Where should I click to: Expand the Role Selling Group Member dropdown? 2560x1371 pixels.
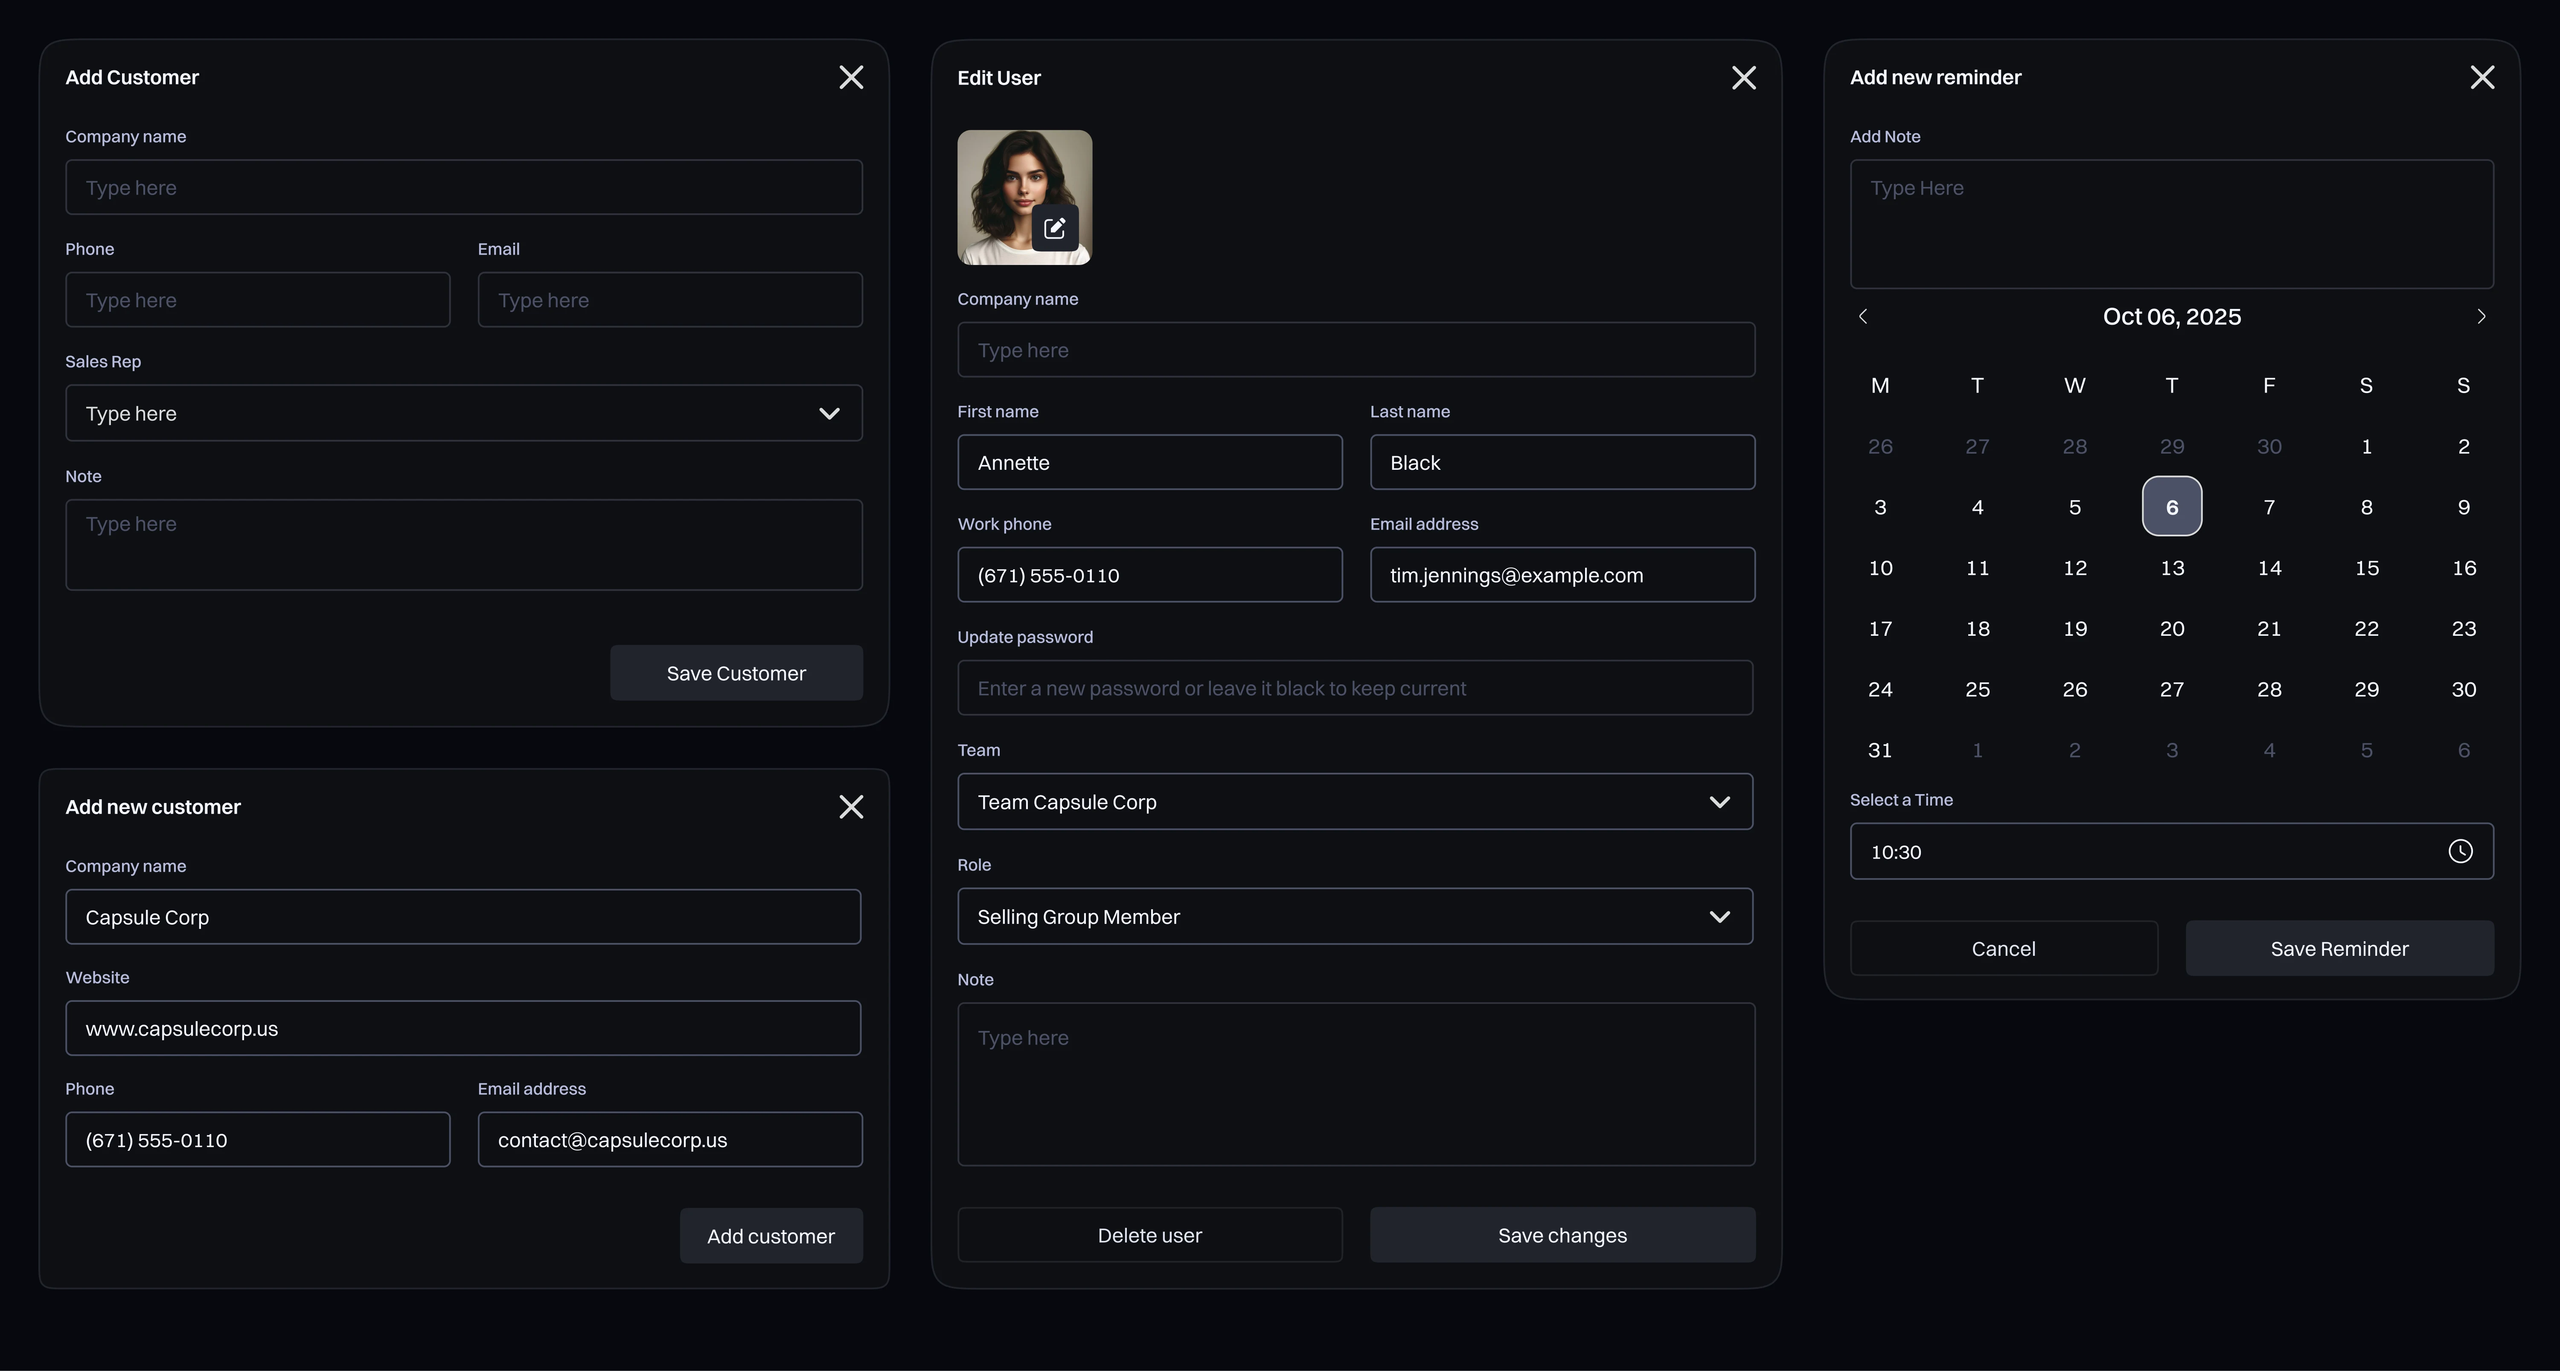(x=1356, y=916)
